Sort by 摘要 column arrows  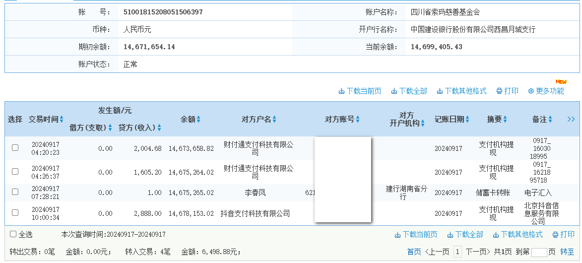pos(505,120)
